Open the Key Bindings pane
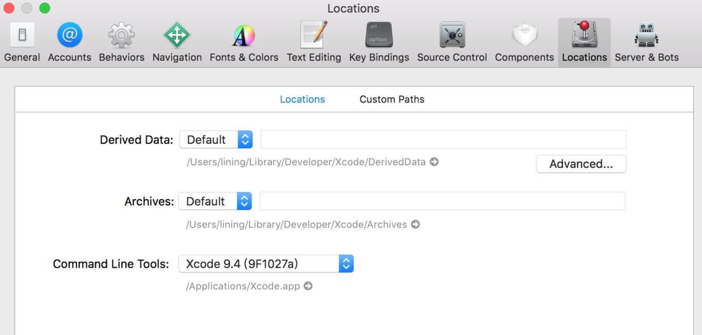Image resolution: width=702 pixels, height=335 pixels. pyautogui.click(x=379, y=42)
